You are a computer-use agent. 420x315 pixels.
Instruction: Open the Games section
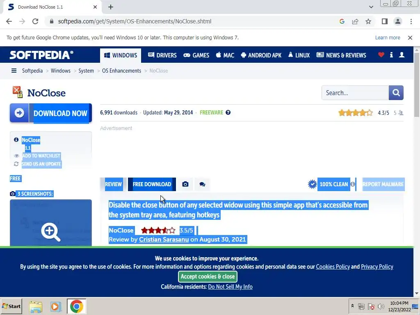pyautogui.click(x=196, y=55)
